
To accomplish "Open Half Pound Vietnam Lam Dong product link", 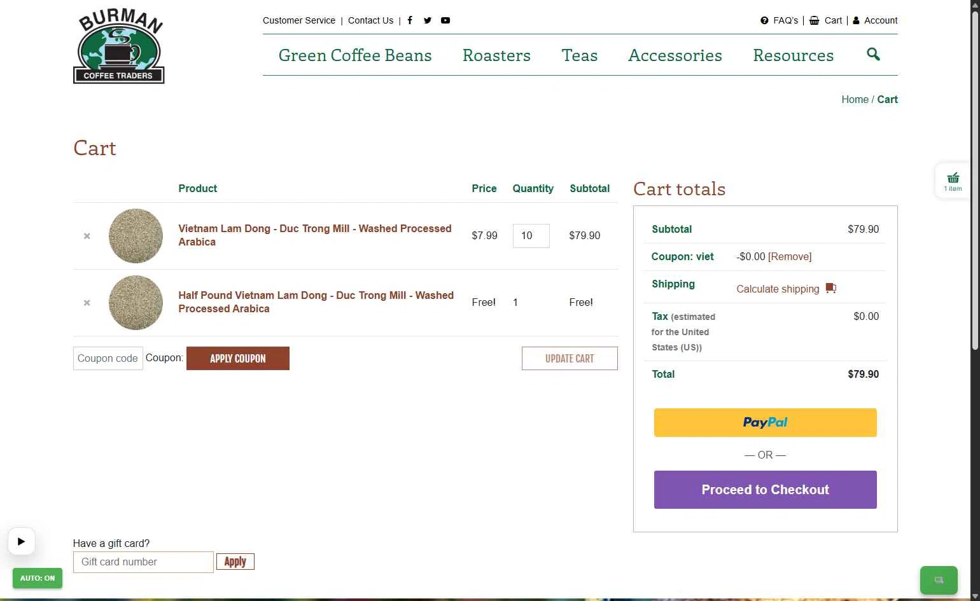I will tap(316, 302).
